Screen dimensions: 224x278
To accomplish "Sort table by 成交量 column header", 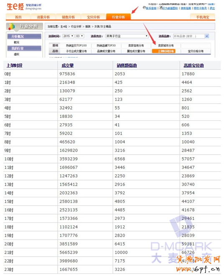I will [68, 65].
